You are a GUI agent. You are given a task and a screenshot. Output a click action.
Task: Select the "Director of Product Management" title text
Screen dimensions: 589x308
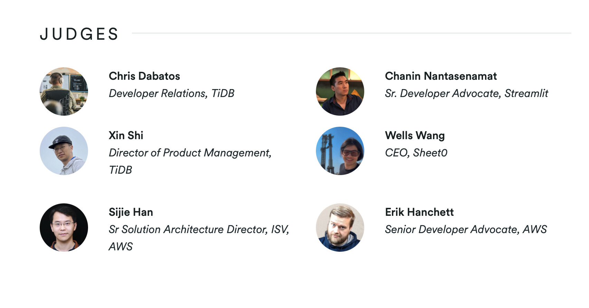coord(190,153)
